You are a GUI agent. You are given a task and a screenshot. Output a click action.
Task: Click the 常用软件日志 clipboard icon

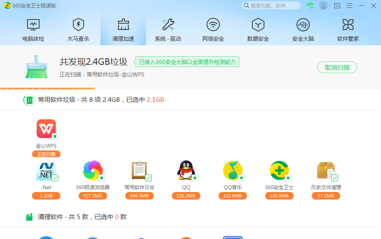click(x=139, y=170)
